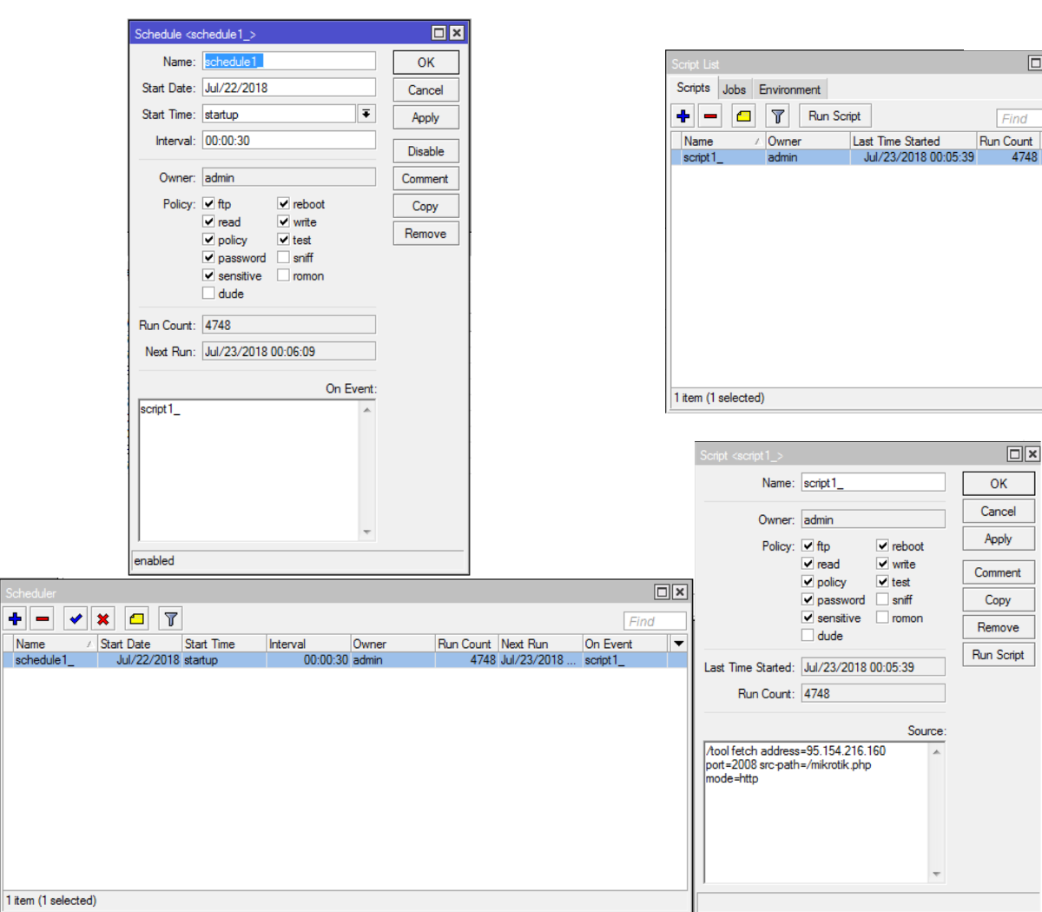Toggle romon policy in Schedule dialog
Screen dimensions: 1042x912
(x=284, y=275)
